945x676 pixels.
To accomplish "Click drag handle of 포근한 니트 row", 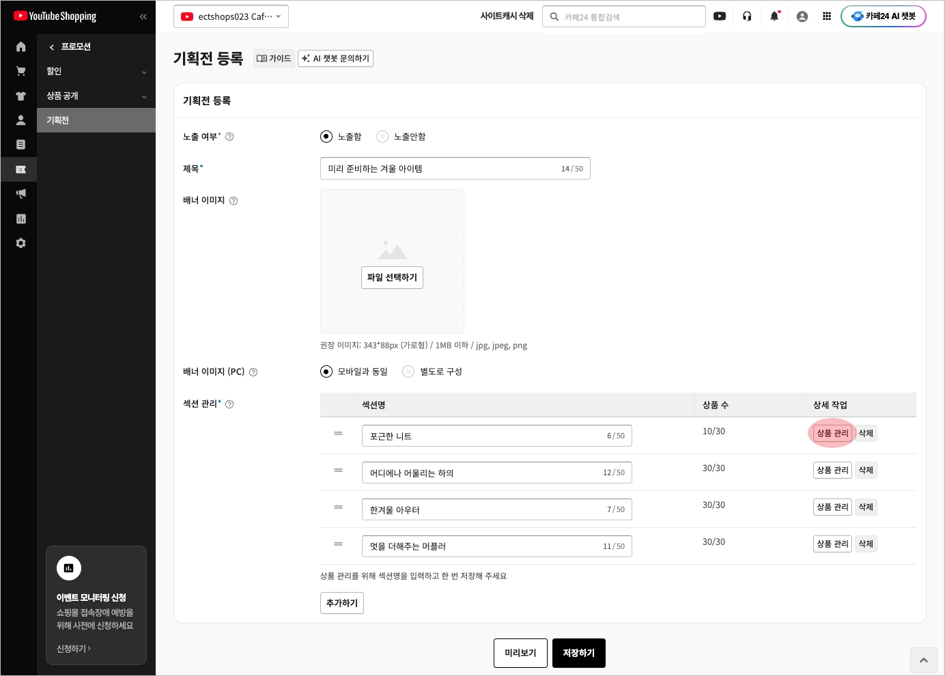I will (x=338, y=434).
